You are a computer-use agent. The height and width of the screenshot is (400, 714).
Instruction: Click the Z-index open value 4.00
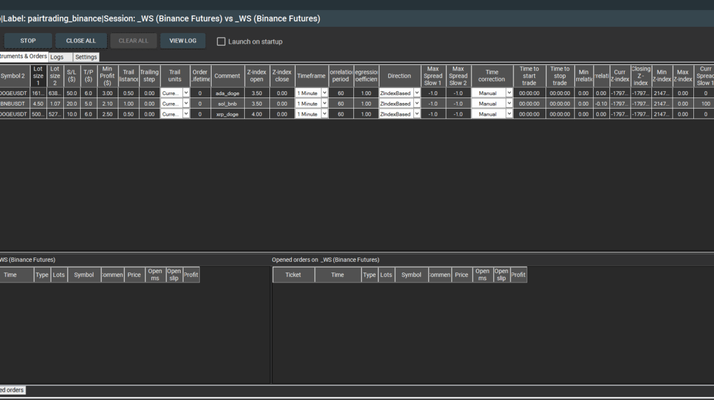coord(257,114)
